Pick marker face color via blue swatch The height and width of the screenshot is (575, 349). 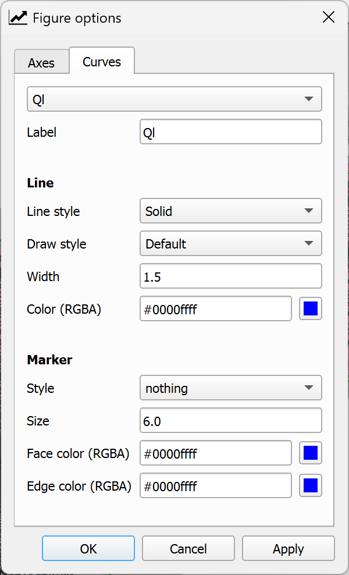coord(311,453)
